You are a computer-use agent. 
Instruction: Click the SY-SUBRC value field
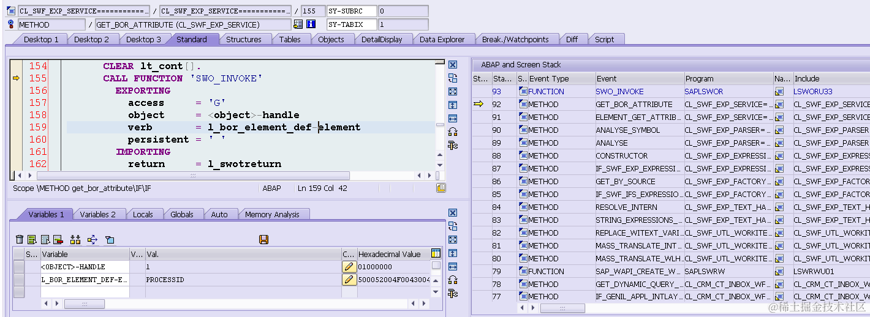(x=403, y=11)
